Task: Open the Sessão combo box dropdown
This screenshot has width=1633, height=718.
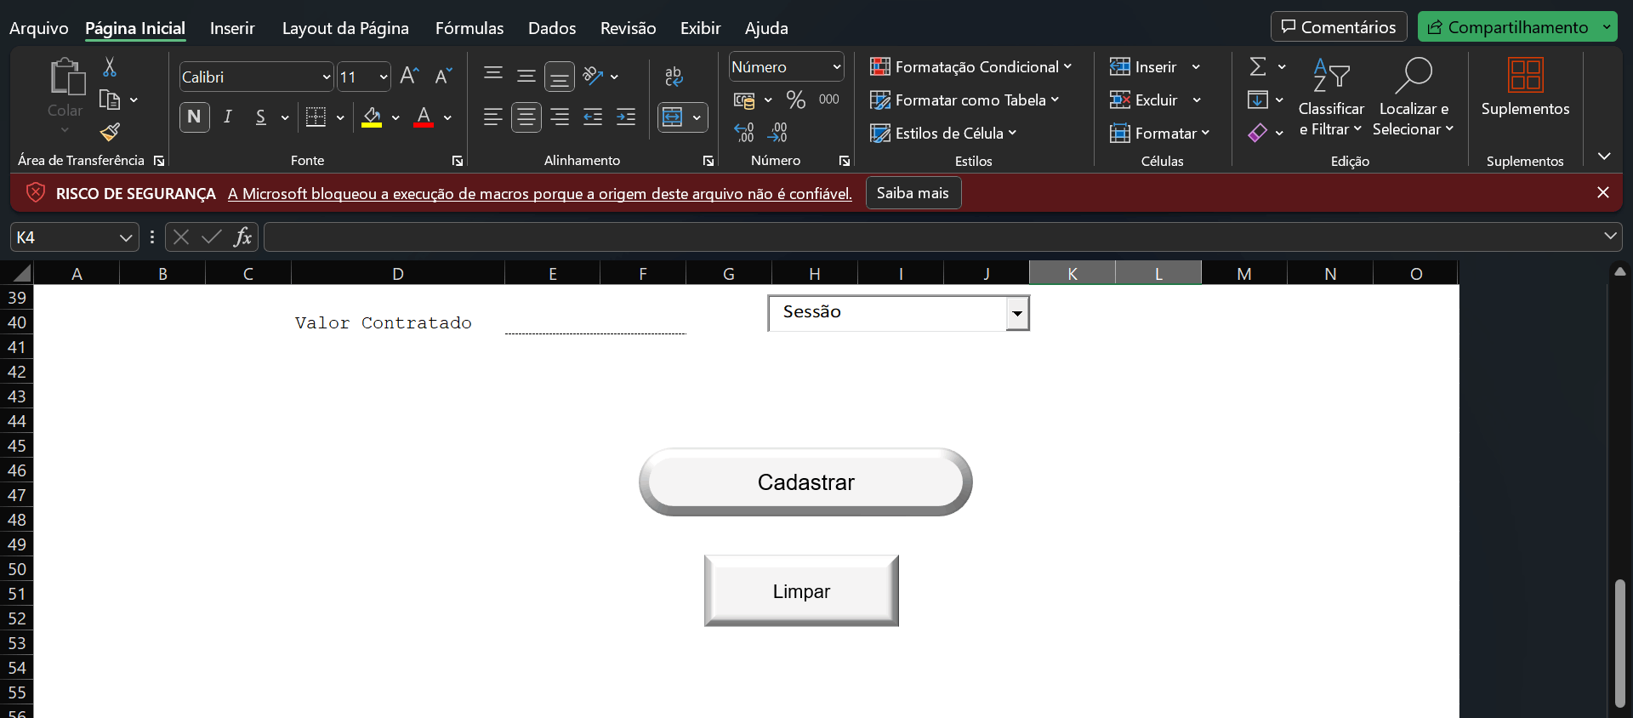Action: (x=1017, y=314)
